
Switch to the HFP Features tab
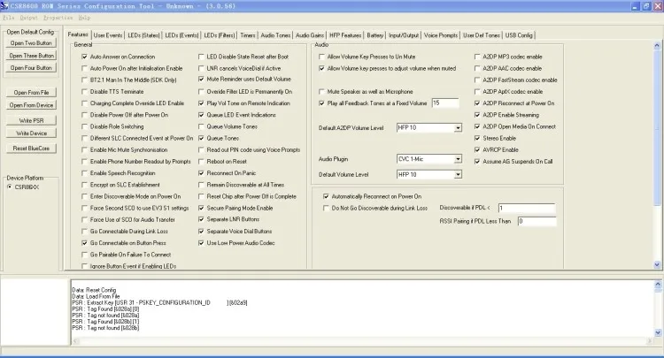(345, 35)
